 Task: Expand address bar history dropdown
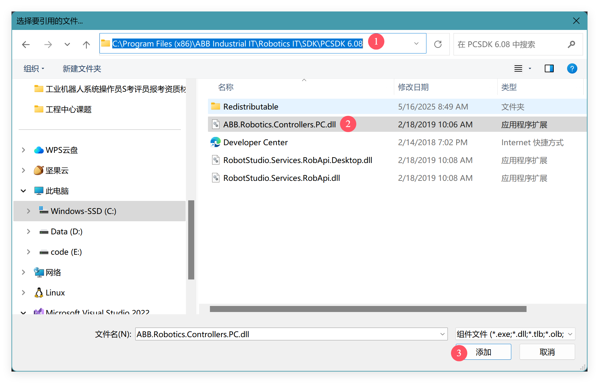click(x=416, y=44)
